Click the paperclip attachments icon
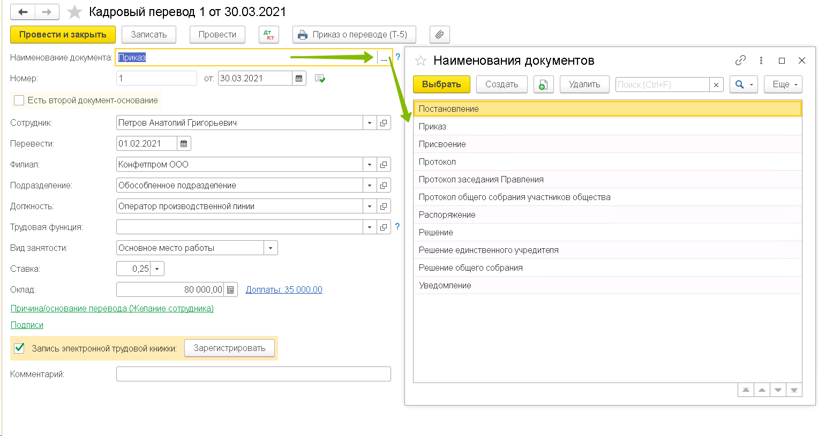The height and width of the screenshot is (436, 818). (439, 35)
